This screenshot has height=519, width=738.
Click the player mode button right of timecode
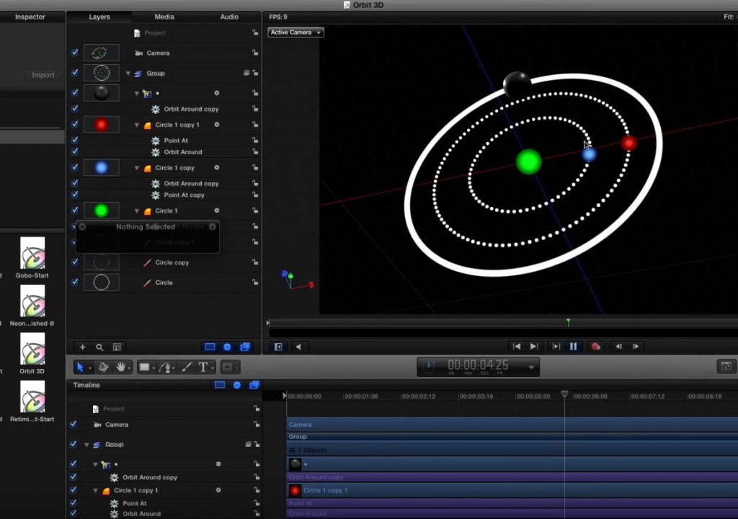click(x=726, y=366)
